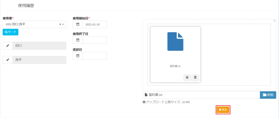Image resolution: width=279 pixels, height=118 pixels.
Task: Download the 誓約書.txt file with the arrow icon
Action: (187, 78)
